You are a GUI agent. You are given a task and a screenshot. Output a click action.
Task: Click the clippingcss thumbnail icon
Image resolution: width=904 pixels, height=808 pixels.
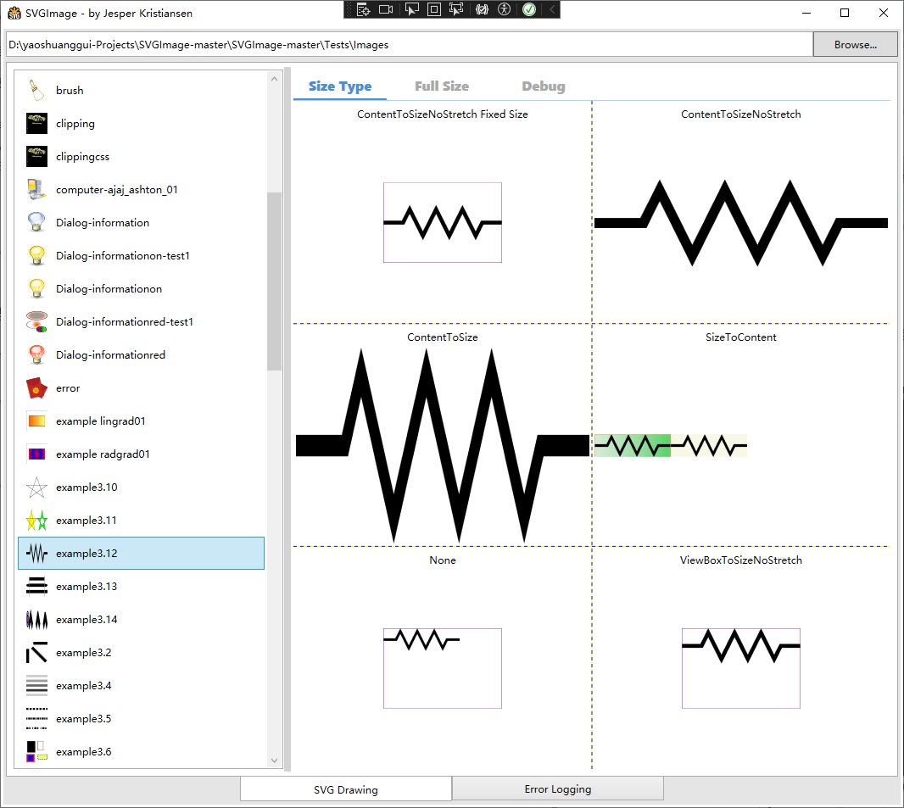(x=36, y=157)
